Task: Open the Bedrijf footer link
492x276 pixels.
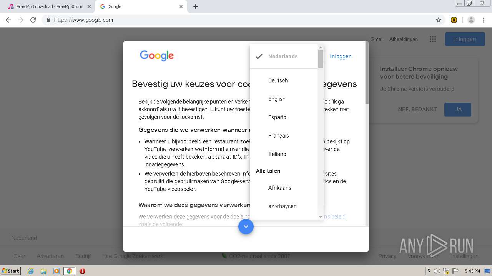Action: pyautogui.click(x=83, y=256)
